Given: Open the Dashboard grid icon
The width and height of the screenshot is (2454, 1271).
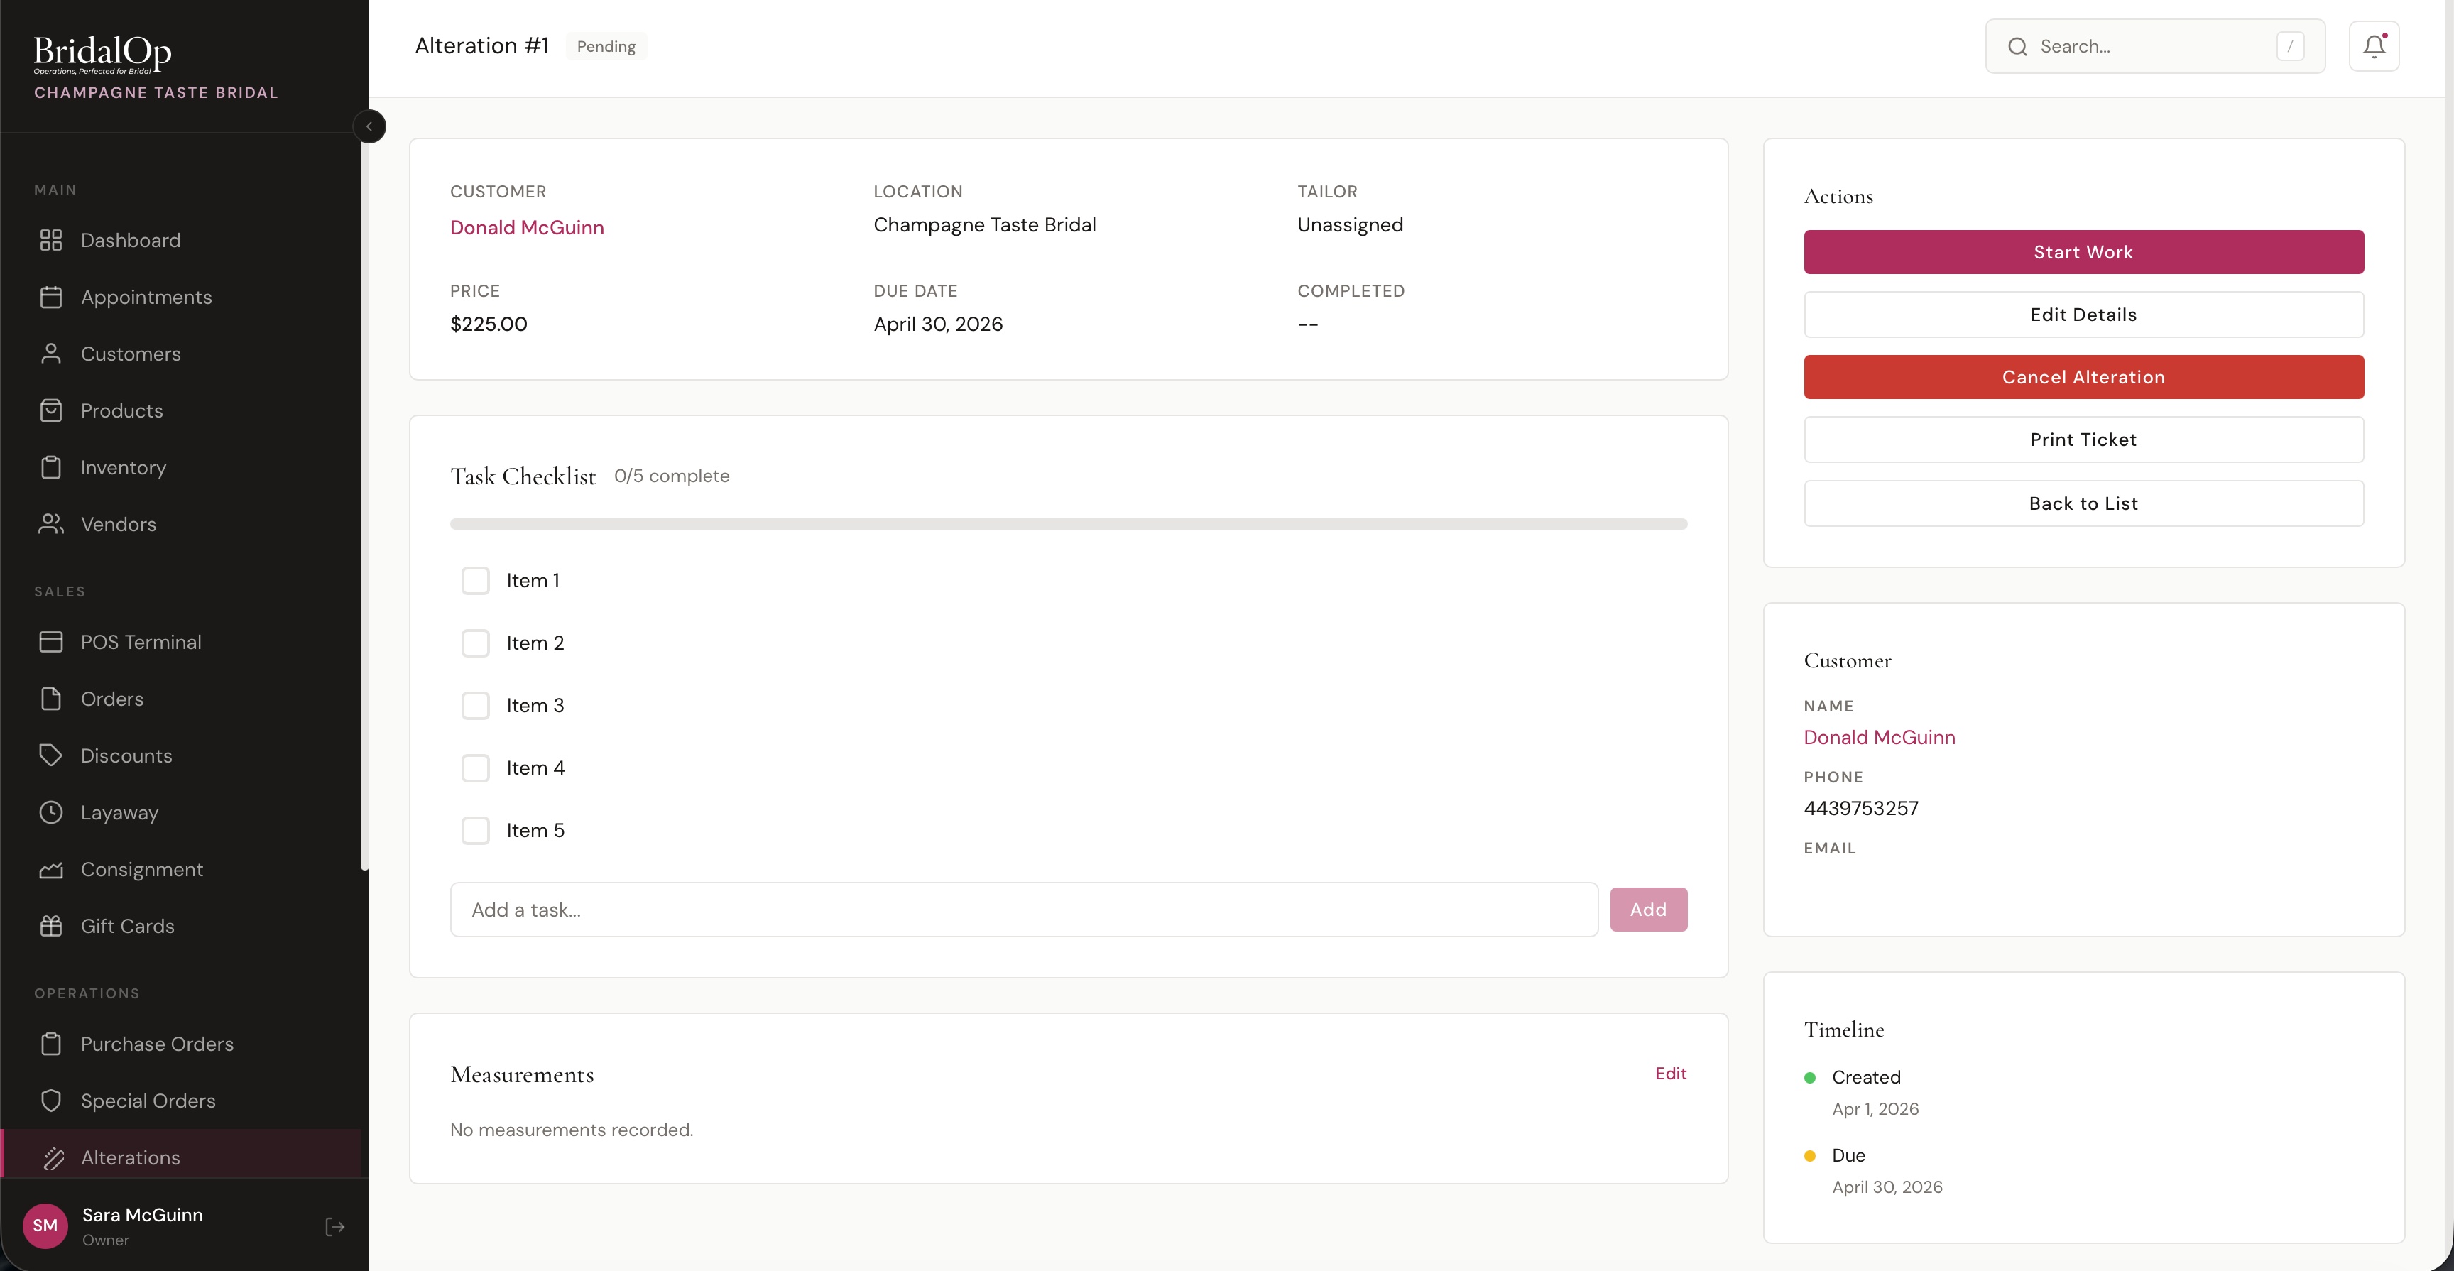Looking at the screenshot, I should 50,240.
